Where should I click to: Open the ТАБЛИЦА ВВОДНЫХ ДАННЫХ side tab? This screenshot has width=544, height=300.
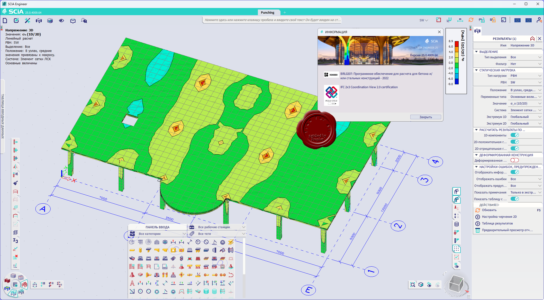[3, 116]
